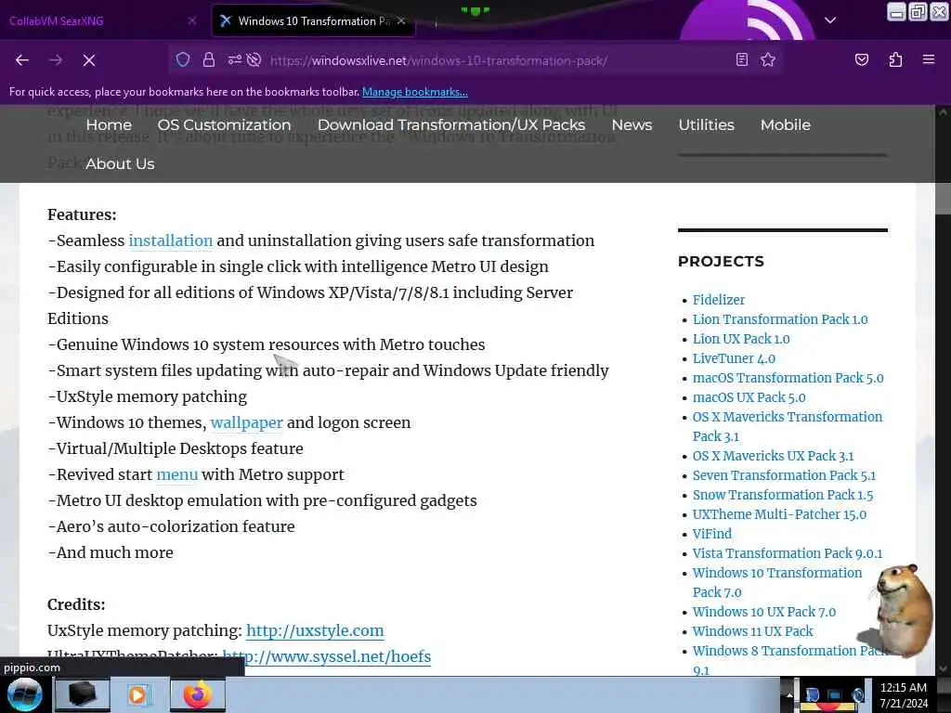
Task: Open Snow Transformation Pack 1.5 link
Action: 783,495
